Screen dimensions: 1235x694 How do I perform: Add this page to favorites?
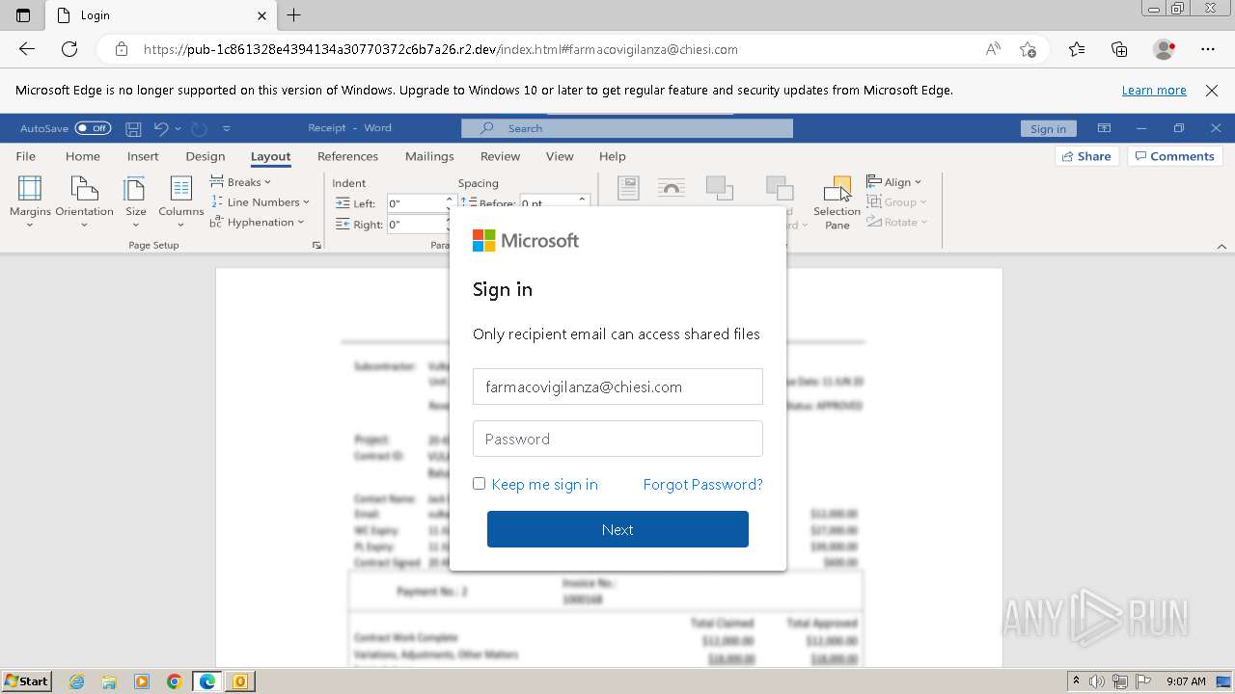1029,49
